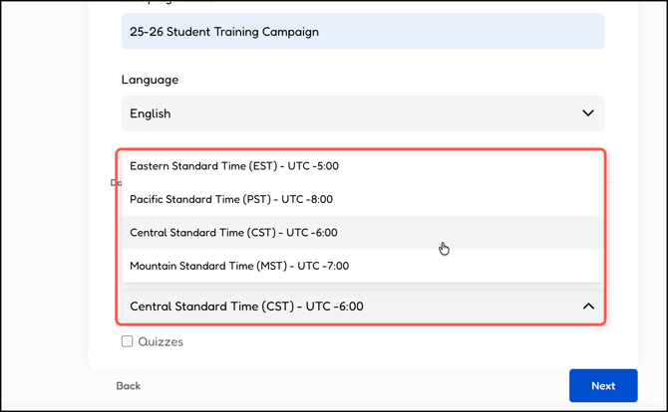Select Mountain Standard Time (MST) option
The height and width of the screenshot is (412, 668).
pyautogui.click(x=239, y=266)
